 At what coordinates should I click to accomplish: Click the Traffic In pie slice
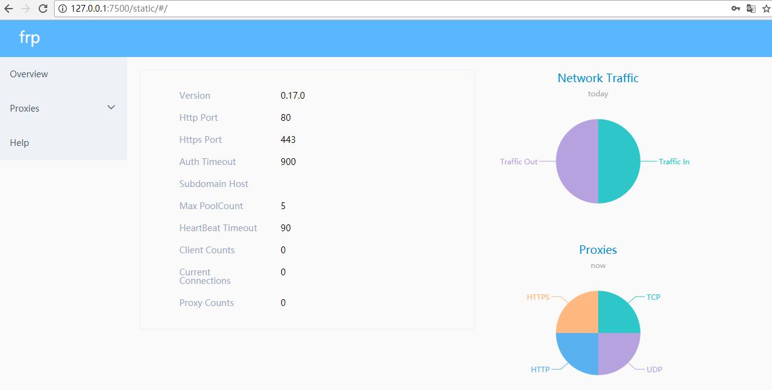tap(619, 161)
